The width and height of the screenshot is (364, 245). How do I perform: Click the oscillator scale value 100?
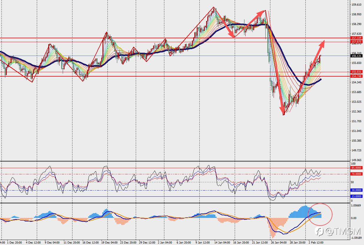coord(354,164)
